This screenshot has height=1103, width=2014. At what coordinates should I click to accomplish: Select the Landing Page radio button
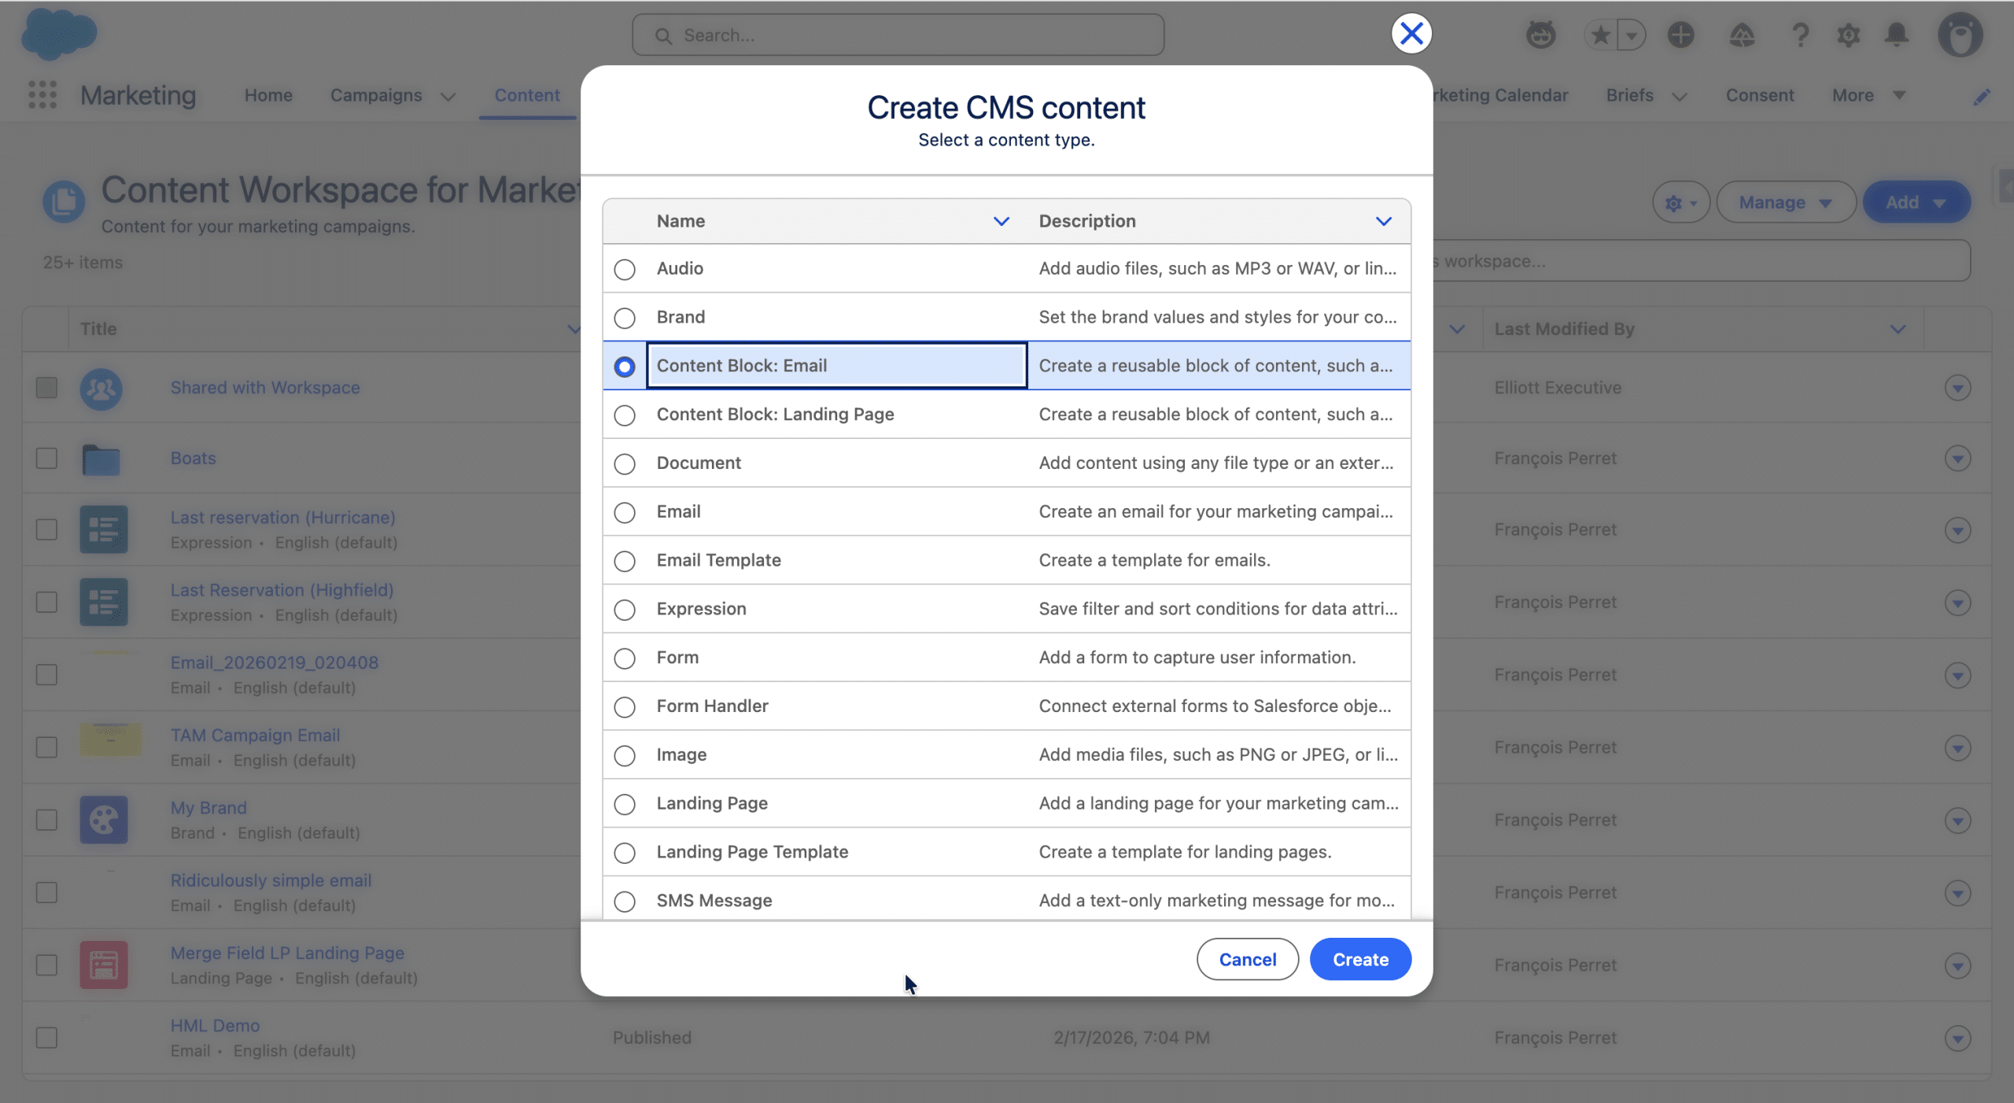point(625,805)
